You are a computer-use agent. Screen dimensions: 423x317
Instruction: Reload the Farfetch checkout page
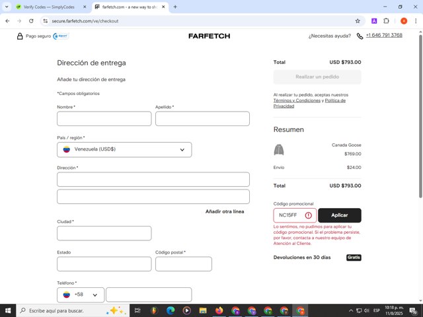[31, 21]
